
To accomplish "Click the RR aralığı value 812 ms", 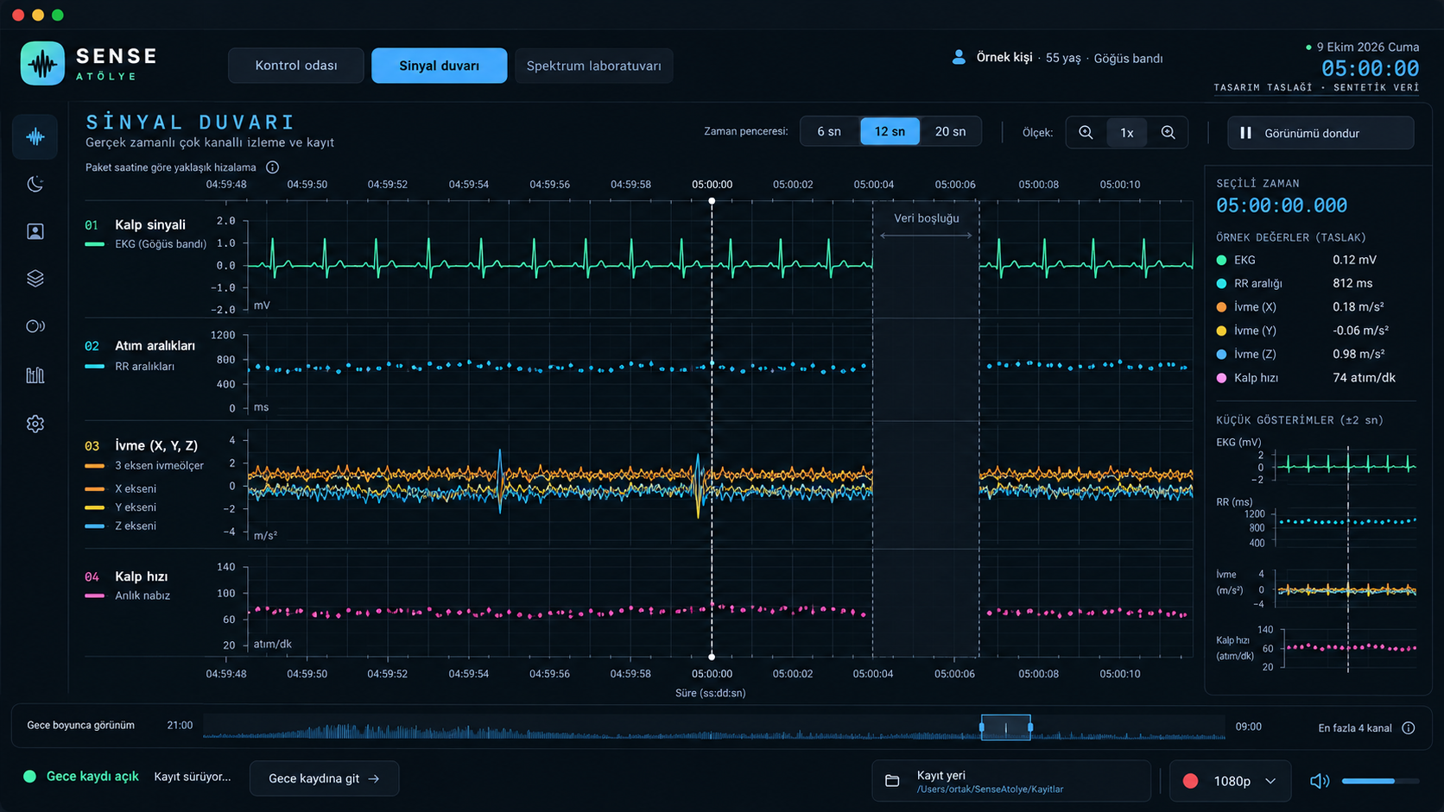I will [1352, 283].
